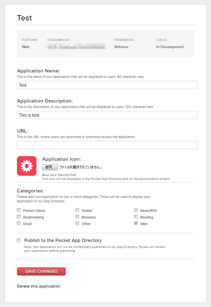
Task: Click the PLATFORM column label
Action: 29,40
